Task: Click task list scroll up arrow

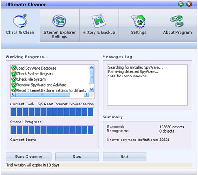Action: 92,68
